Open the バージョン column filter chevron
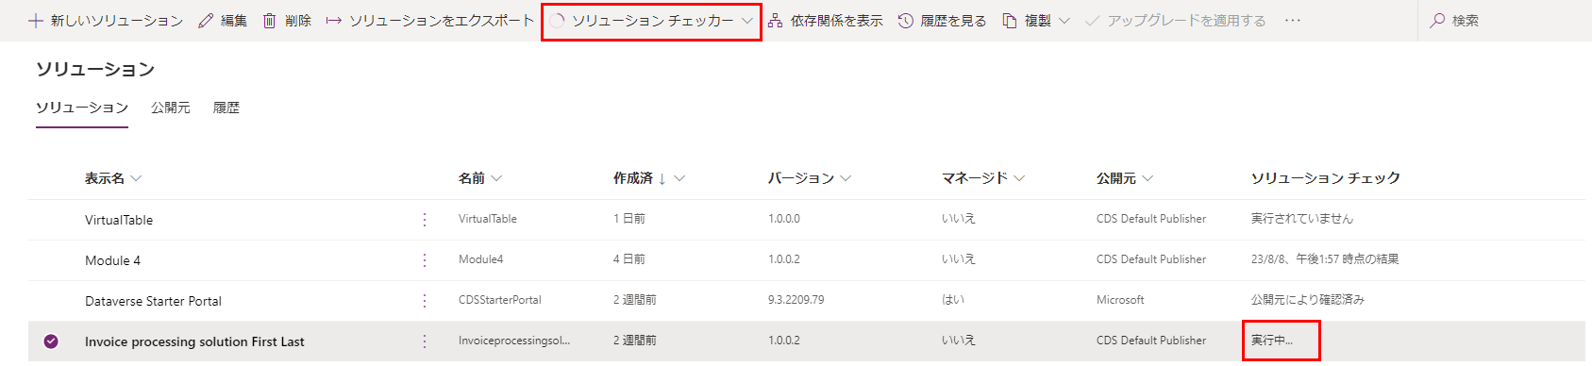This screenshot has height=366, width=1592. [846, 178]
